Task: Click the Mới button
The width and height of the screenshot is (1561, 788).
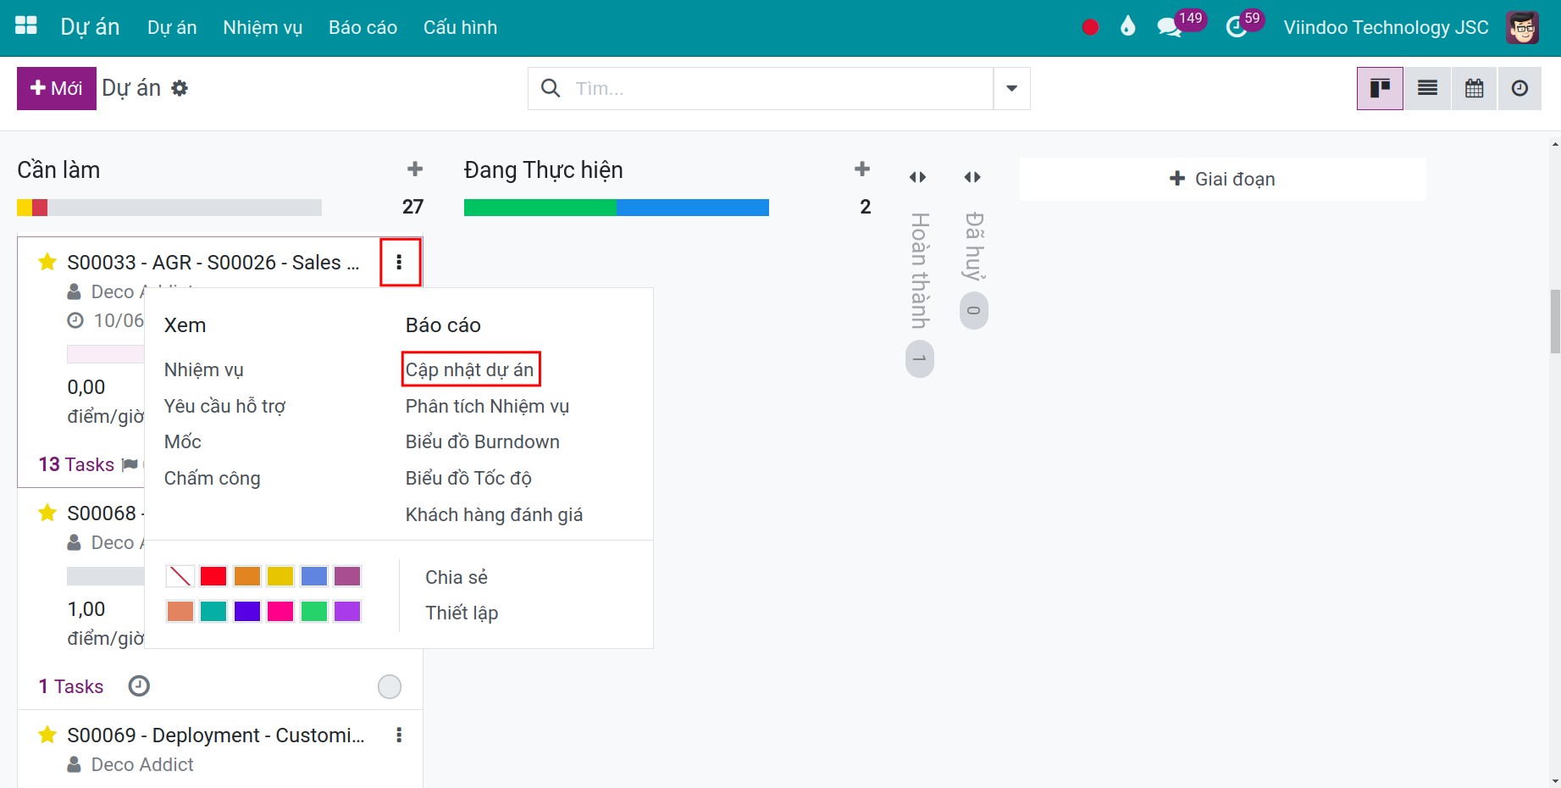Action: (x=57, y=88)
